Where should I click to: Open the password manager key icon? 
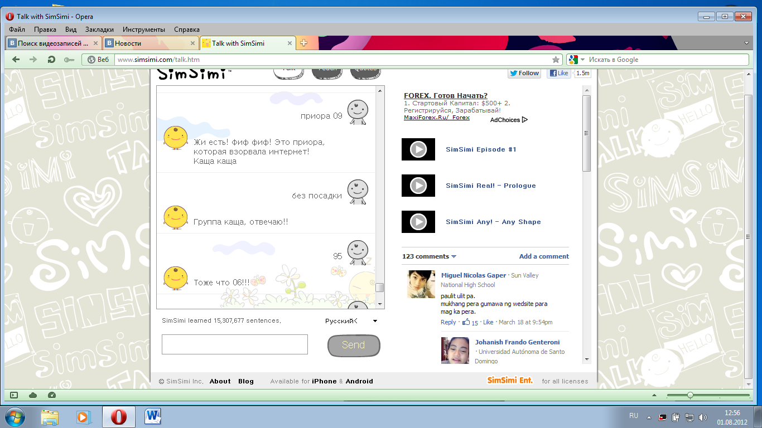(69, 60)
